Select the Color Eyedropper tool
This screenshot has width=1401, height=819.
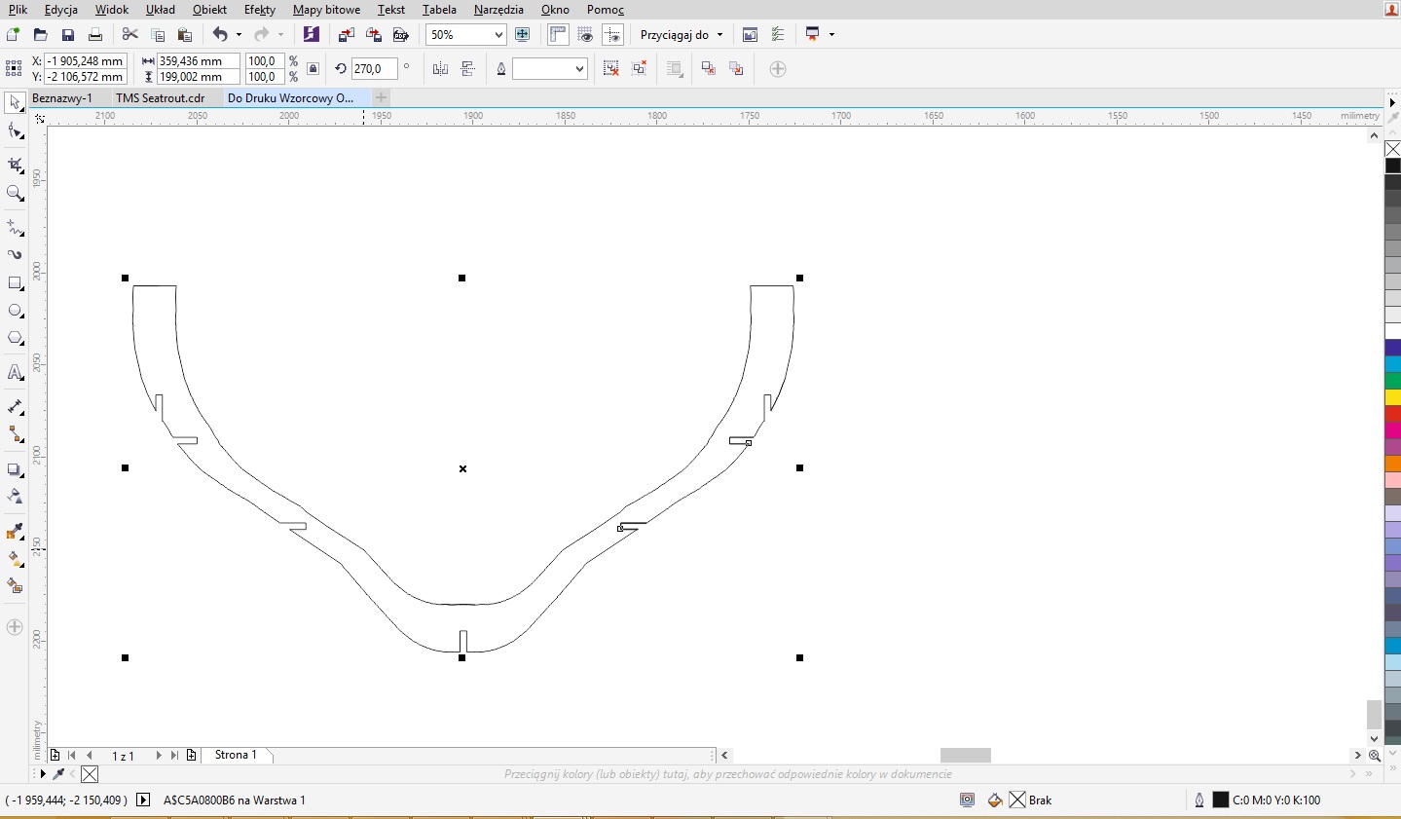pyautogui.click(x=15, y=532)
